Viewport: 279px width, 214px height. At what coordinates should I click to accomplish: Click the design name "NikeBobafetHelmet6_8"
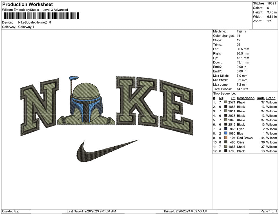pos(34,22)
